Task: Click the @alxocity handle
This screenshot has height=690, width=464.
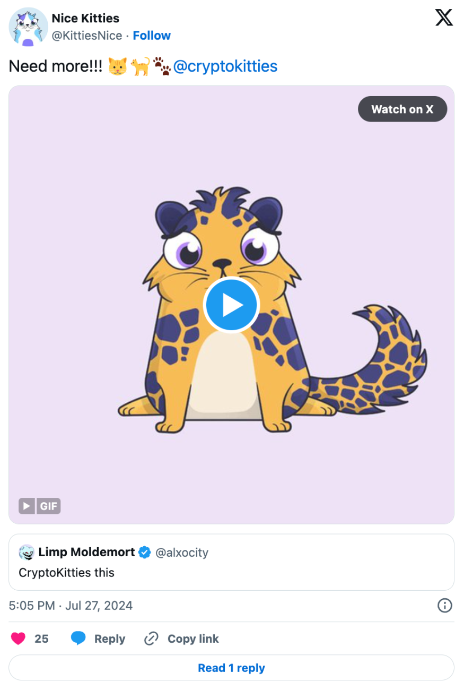Action: tap(182, 553)
